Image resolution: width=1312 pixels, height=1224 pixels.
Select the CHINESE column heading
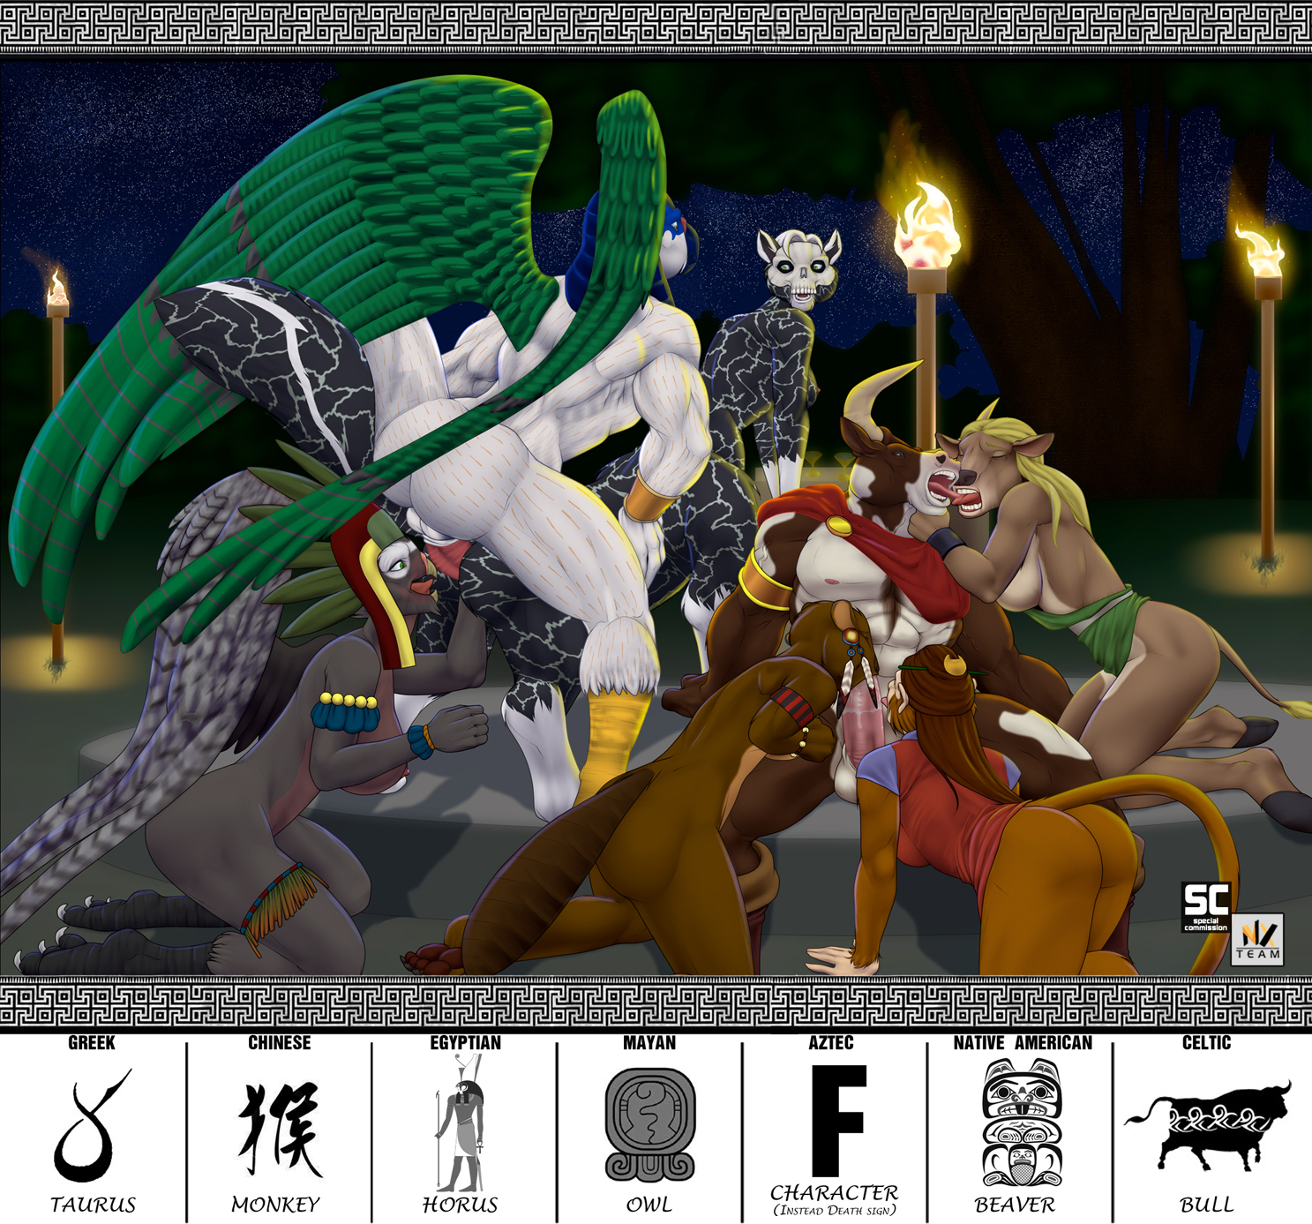click(279, 1043)
